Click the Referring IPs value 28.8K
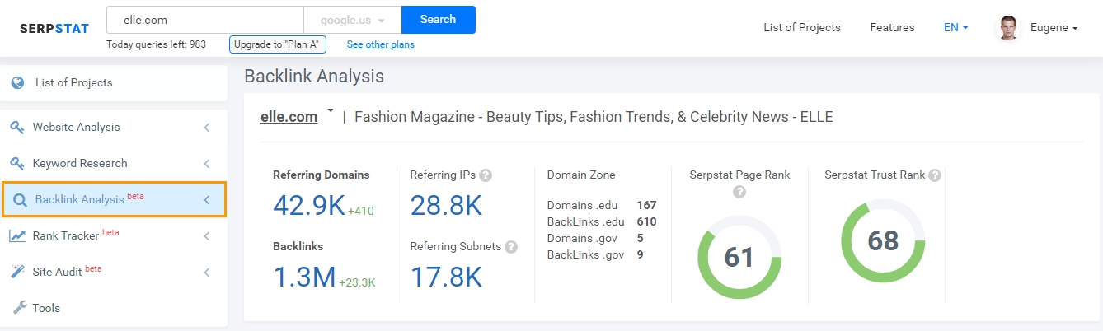 tap(446, 205)
